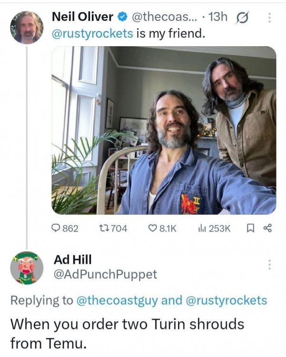The height and width of the screenshot is (357, 286).
Task: Open Ad Hill's profile avatar
Action: [x=27, y=268]
